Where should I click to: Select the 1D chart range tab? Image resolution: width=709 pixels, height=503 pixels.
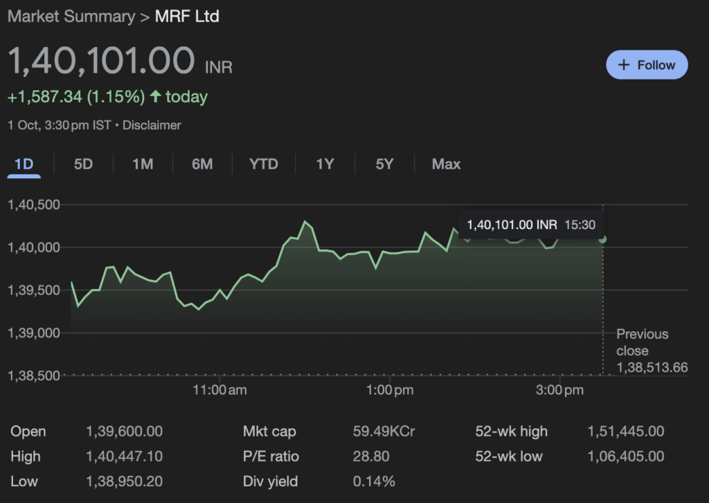(x=24, y=163)
